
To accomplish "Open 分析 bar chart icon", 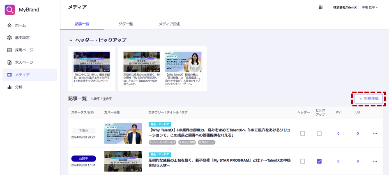I will (9, 87).
